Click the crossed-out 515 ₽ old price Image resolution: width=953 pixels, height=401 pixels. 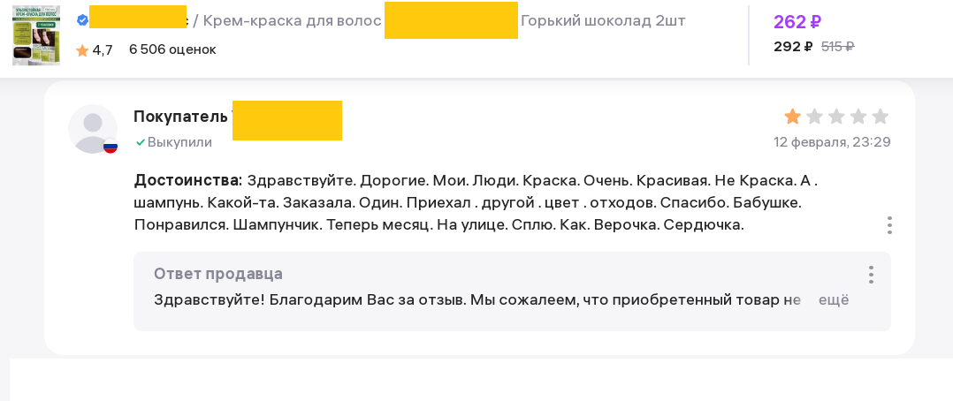(x=837, y=47)
